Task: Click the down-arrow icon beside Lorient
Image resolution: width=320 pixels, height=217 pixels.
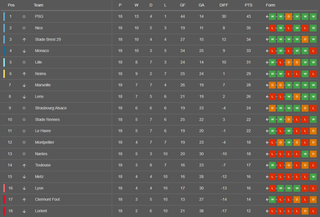Action: tap(24, 211)
